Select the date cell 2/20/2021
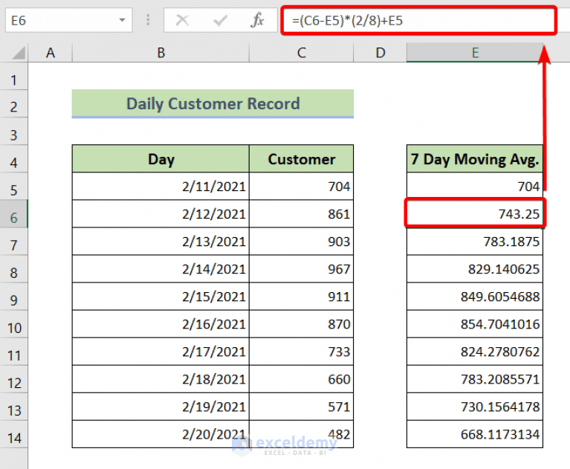Screen dimensions: 570x469 point(161,435)
